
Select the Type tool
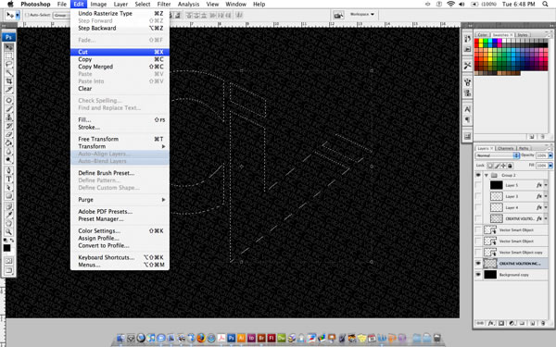click(x=9, y=179)
